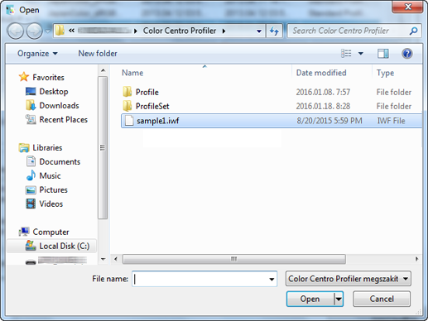This screenshot has width=428, height=321.
Task: Select the sample1.iwf file
Action: coord(272,121)
